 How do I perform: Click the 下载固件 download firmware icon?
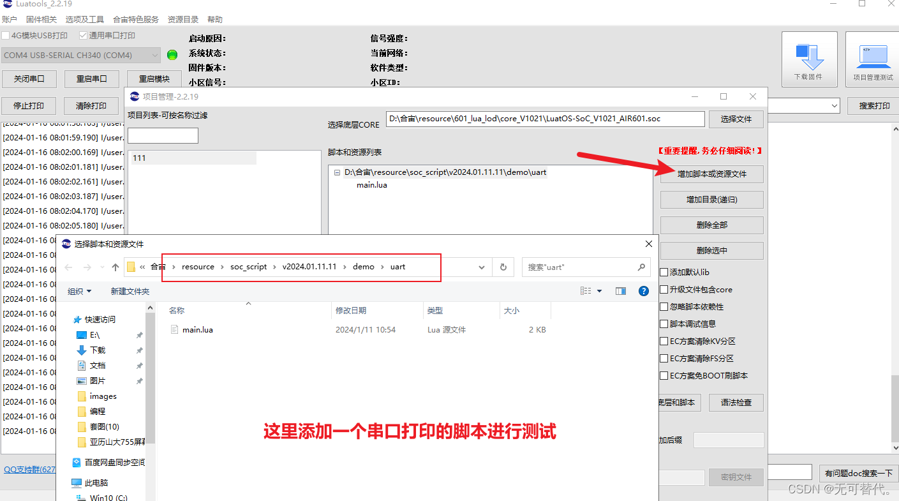(x=808, y=59)
